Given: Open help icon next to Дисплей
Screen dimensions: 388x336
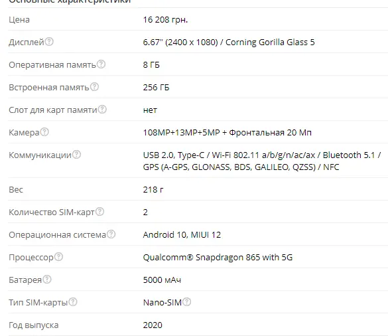Looking at the screenshot, I should click(x=49, y=42).
